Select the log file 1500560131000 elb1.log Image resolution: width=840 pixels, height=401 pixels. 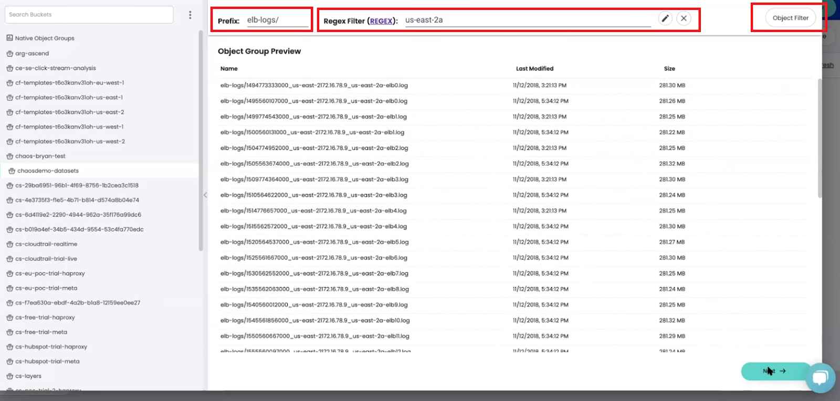pos(312,133)
